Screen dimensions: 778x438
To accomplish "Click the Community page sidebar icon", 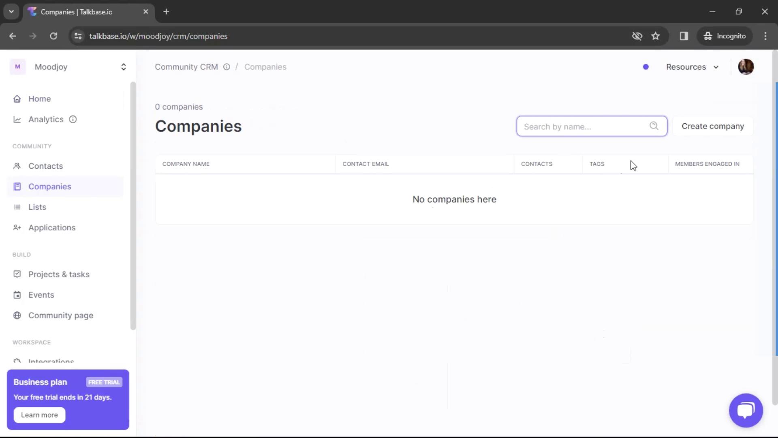I will click(x=17, y=316).
